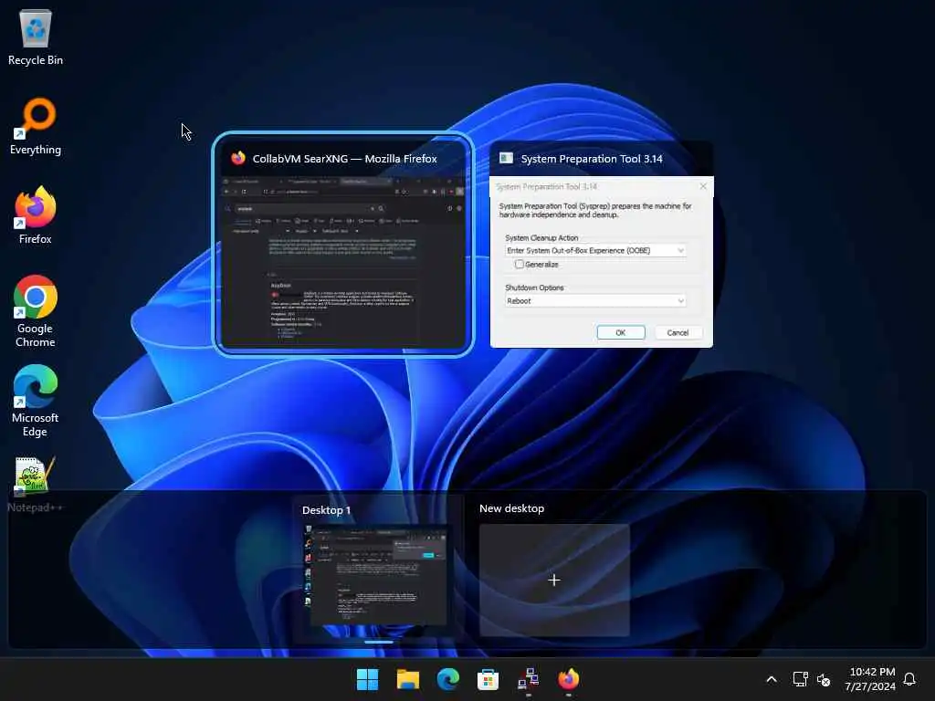Screen dimensions: 935x701
Task: Show hidden tray icons chevron
Action: point(771,679)
